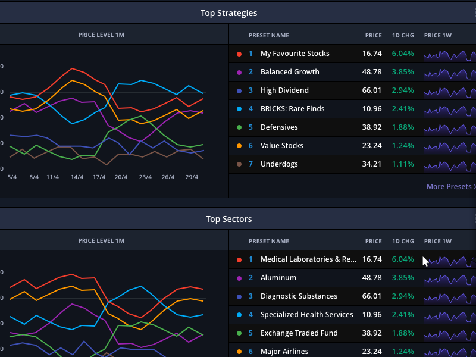The height and width of the screenshot is (357, 476).
Task: Select the BRICKS: Rare Finds preset
Action: click(x=352, y=109)
